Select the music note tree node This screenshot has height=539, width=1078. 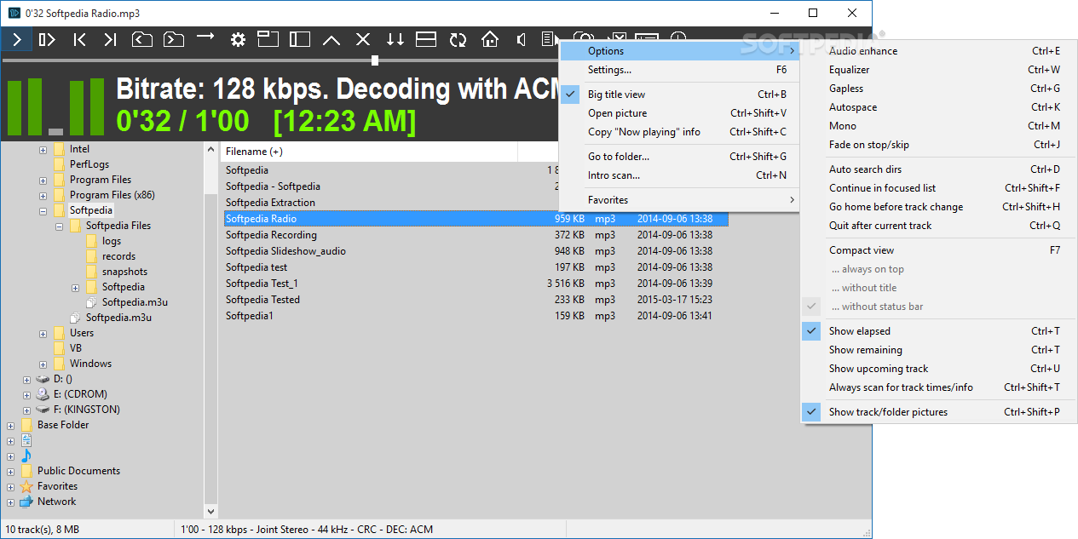26,456
